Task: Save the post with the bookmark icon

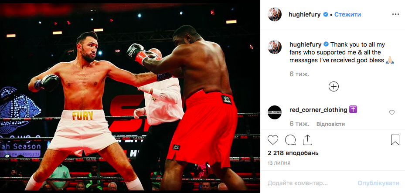Action: tap(395, 140)
